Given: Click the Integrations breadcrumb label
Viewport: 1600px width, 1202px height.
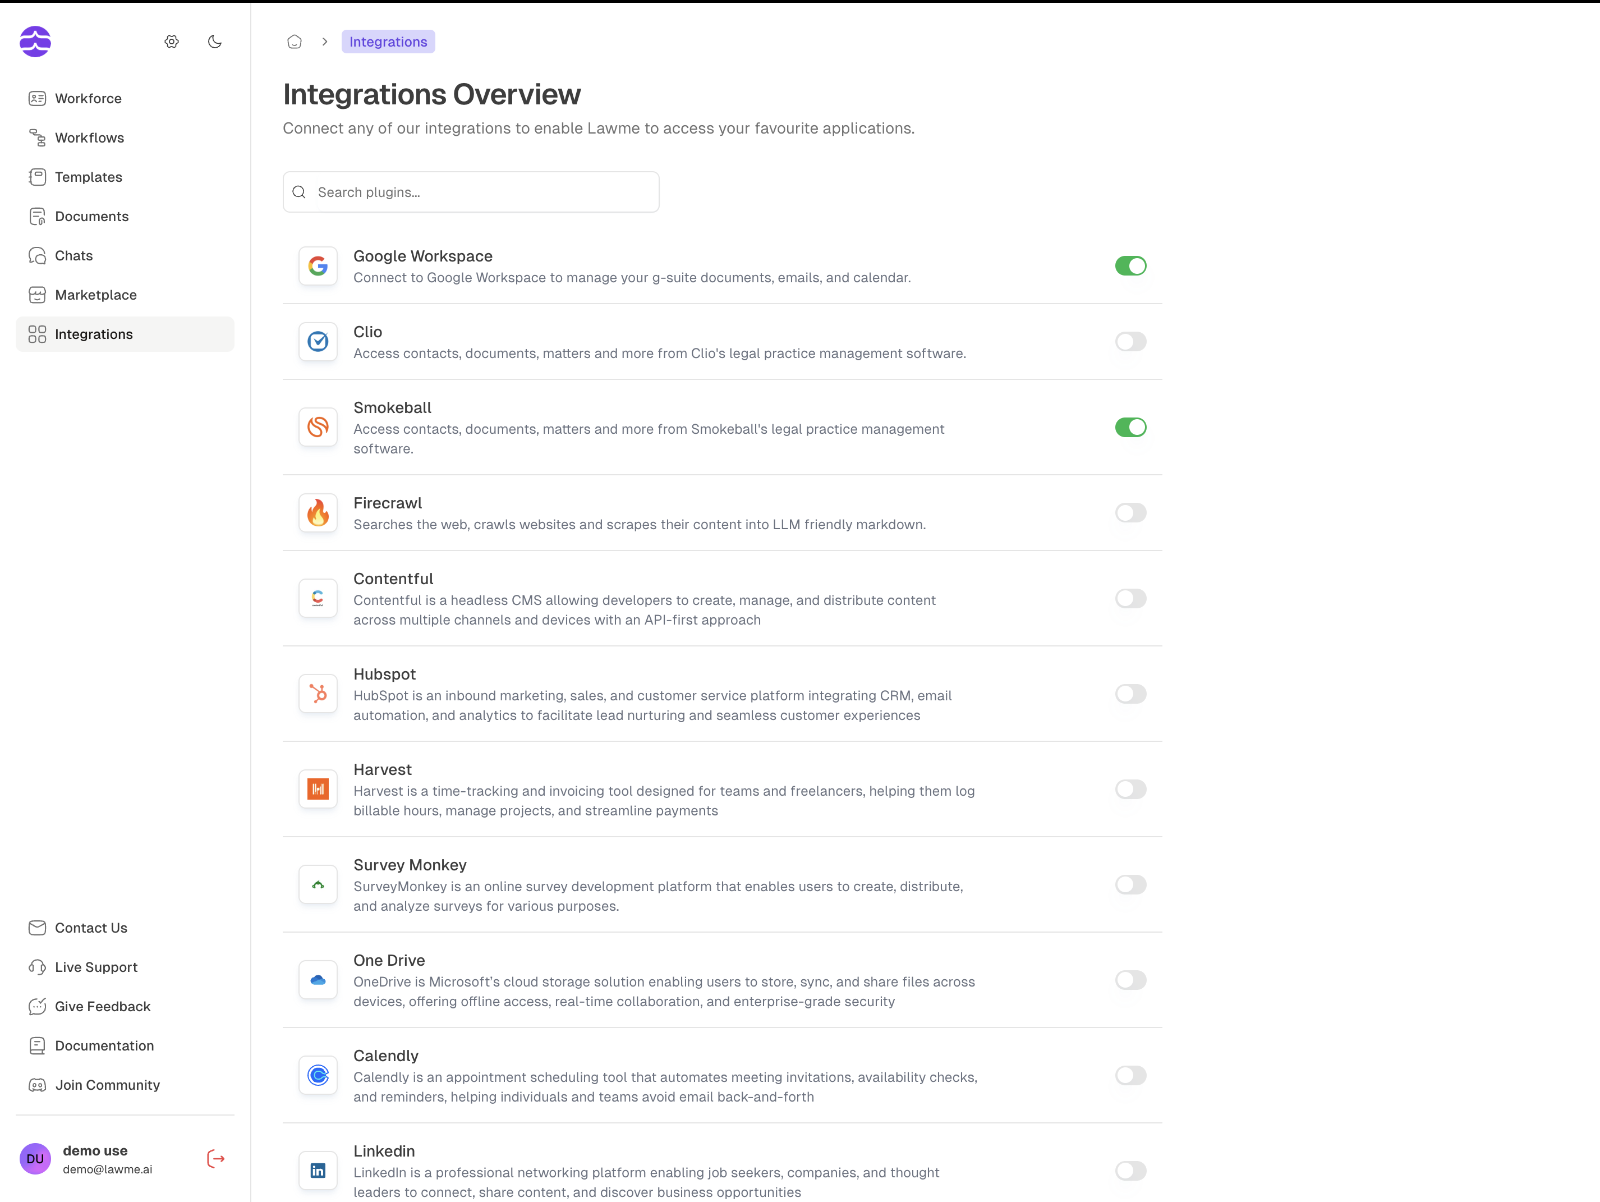Looking at the screenshot, I should [388, 42].
